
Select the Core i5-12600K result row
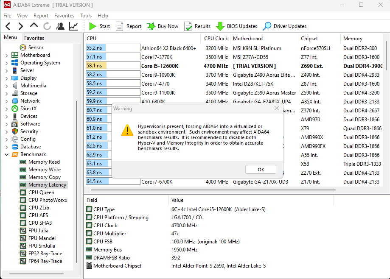point(234,66)
